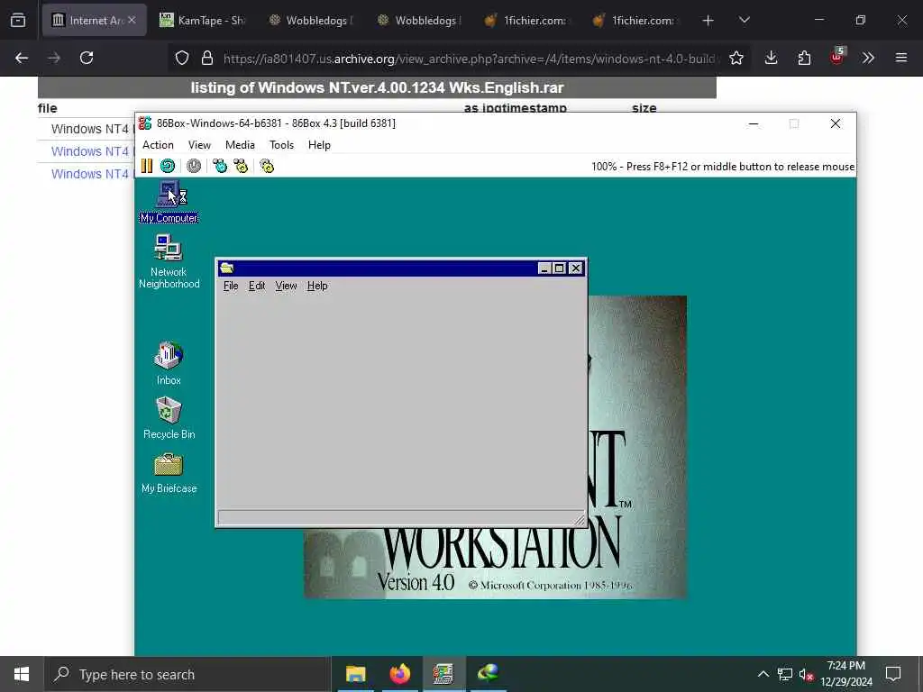Open Windows Start menu
Image resolution: width=923 pixels, height=692 pixels.
click(22, 674)
